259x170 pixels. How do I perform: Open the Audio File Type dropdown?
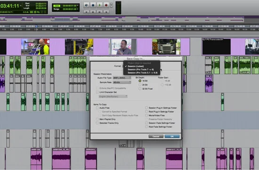122,78
